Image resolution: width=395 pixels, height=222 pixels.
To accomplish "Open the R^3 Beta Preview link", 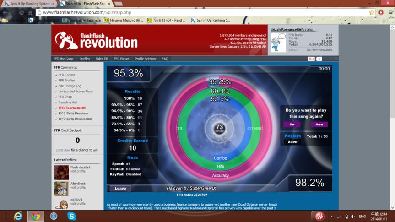I will (73, 114).
